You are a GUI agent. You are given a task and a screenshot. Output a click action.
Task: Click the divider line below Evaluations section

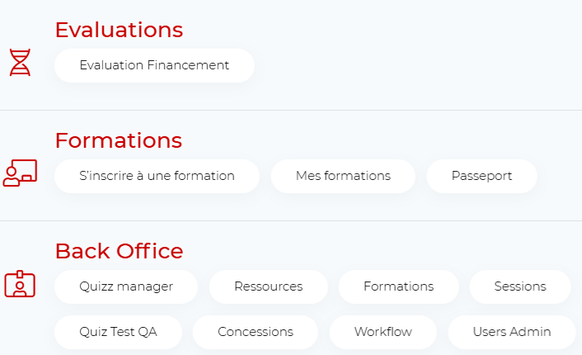(x=291, y=110)
